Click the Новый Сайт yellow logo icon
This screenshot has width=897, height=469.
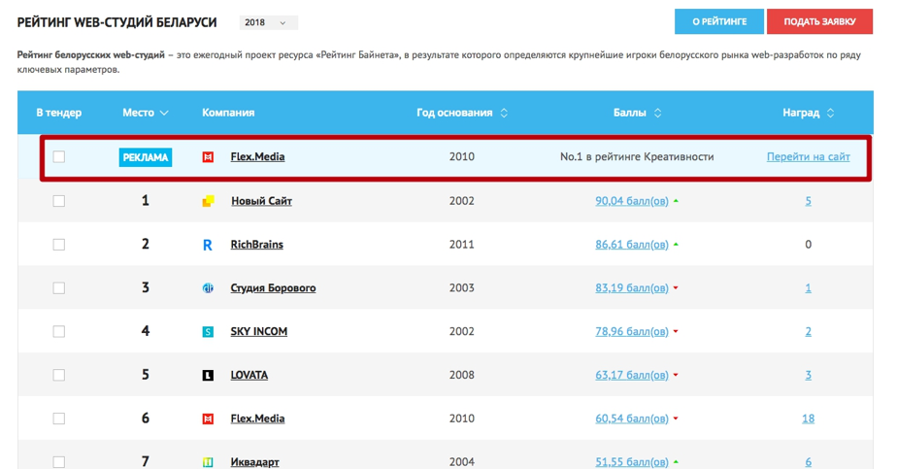point(208,201)
